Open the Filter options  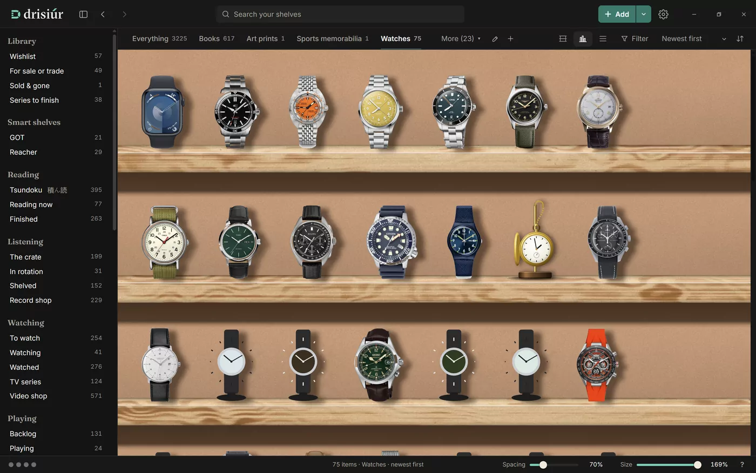(634, 39)
